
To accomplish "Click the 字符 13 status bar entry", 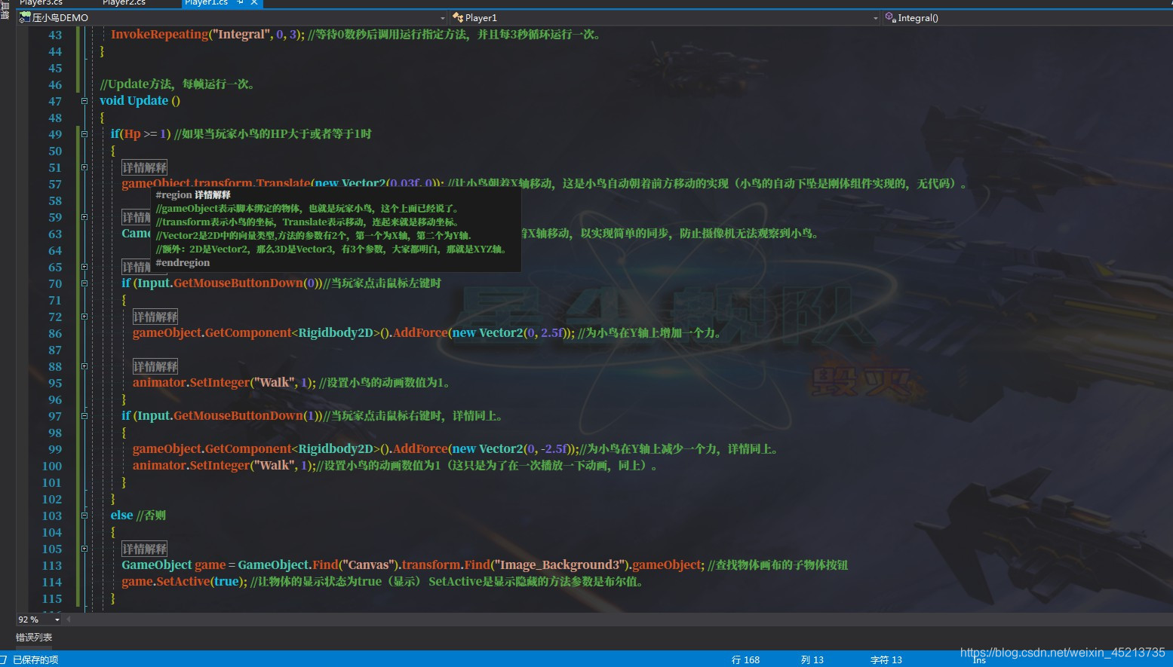I will pyautogui.click(x=886, y=659).
